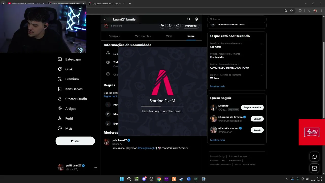Image resolution: width=325 pixels, height=183 pixels.
Task: Follow back Dedinho with Seguir de volta
Action: 252,108
